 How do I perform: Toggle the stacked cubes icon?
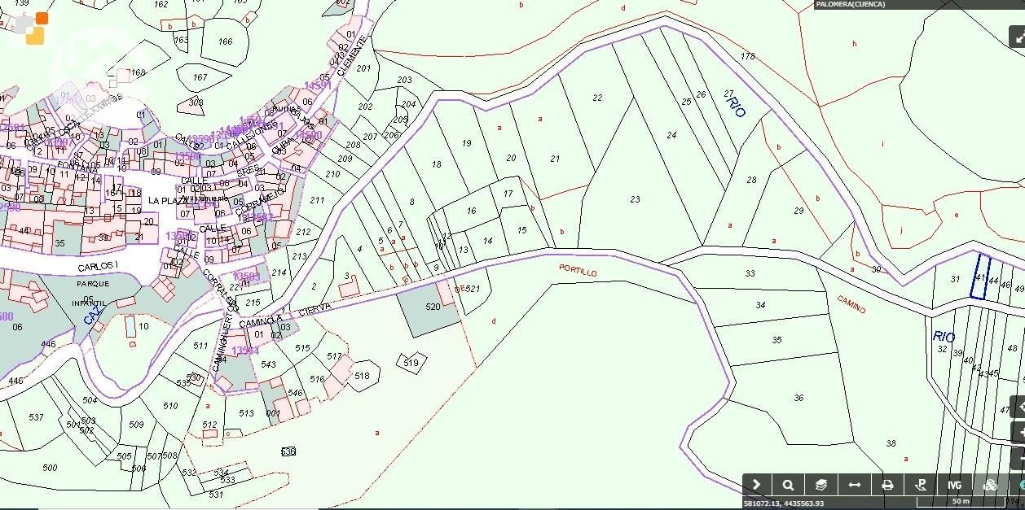click(990, 485)
